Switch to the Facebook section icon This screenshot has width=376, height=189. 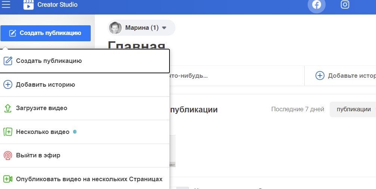point(317,5)
